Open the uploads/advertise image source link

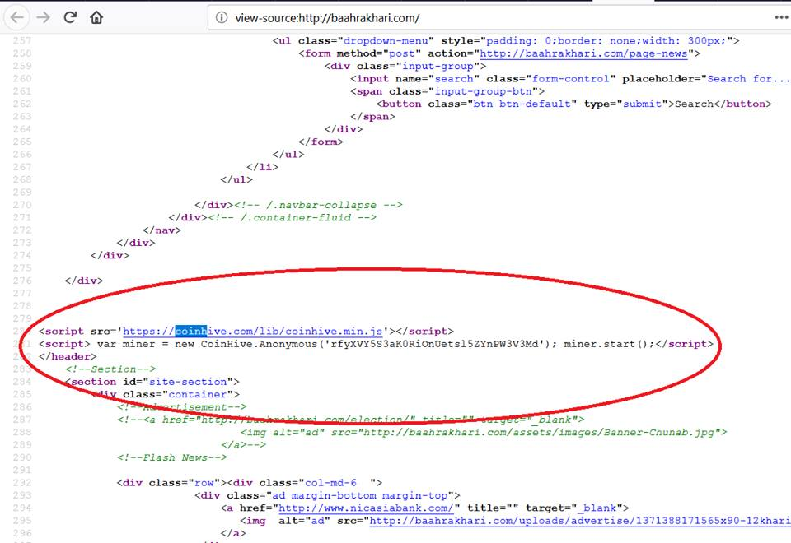point(580,520)
